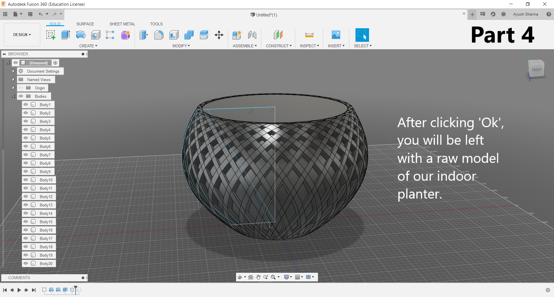Open the Job Status clock icon
This screenshot has width=554, height=297.
pos(504,14)
